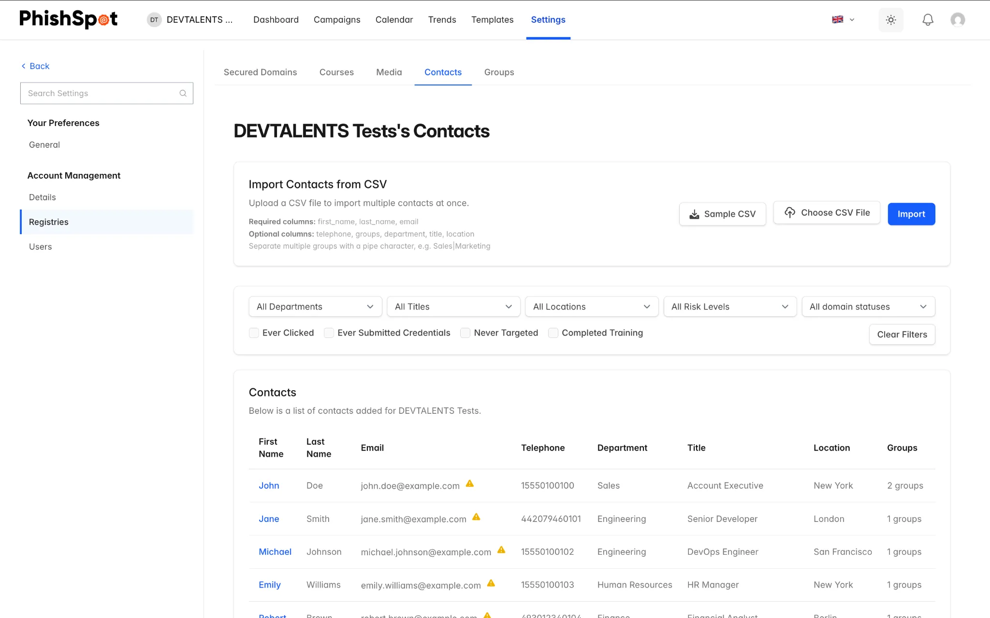The height and width of the screenshot is (618, 990).
Task: Click the 'San Francisco' location cell
Action: coord(843,552)
